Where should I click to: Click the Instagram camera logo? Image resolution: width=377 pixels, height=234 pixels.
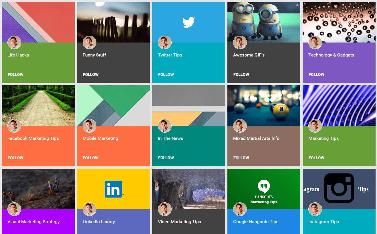pos(339,188)
